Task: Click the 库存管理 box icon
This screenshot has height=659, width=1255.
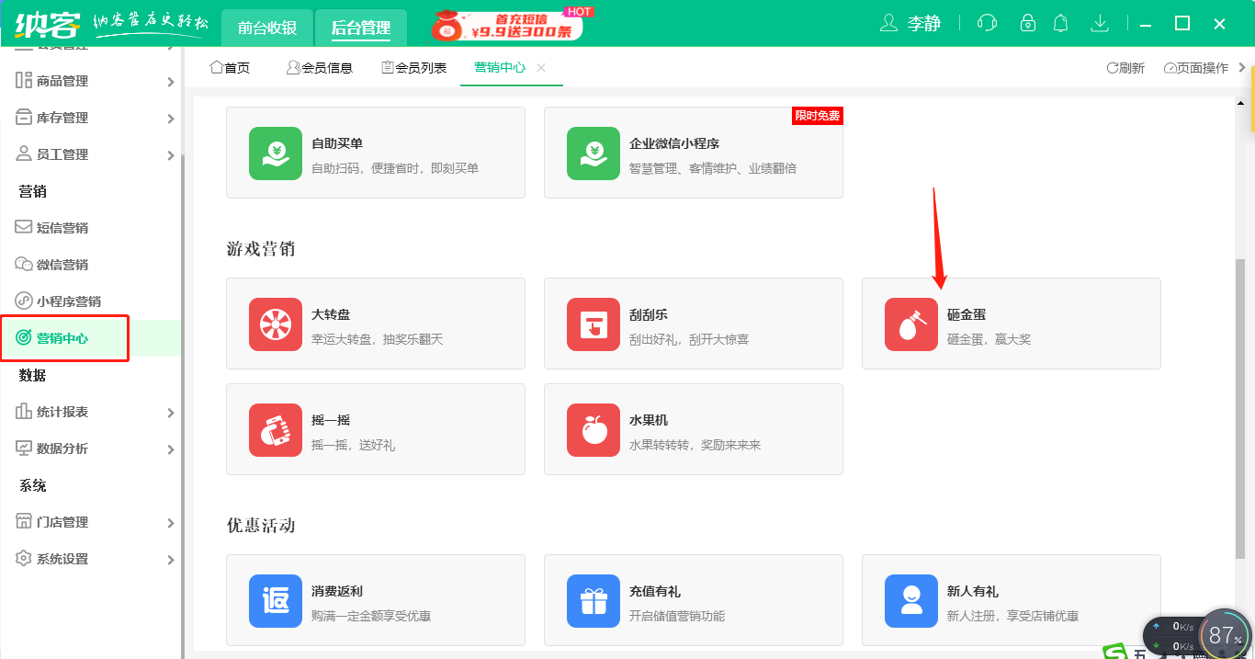Action: coord(24,117)
